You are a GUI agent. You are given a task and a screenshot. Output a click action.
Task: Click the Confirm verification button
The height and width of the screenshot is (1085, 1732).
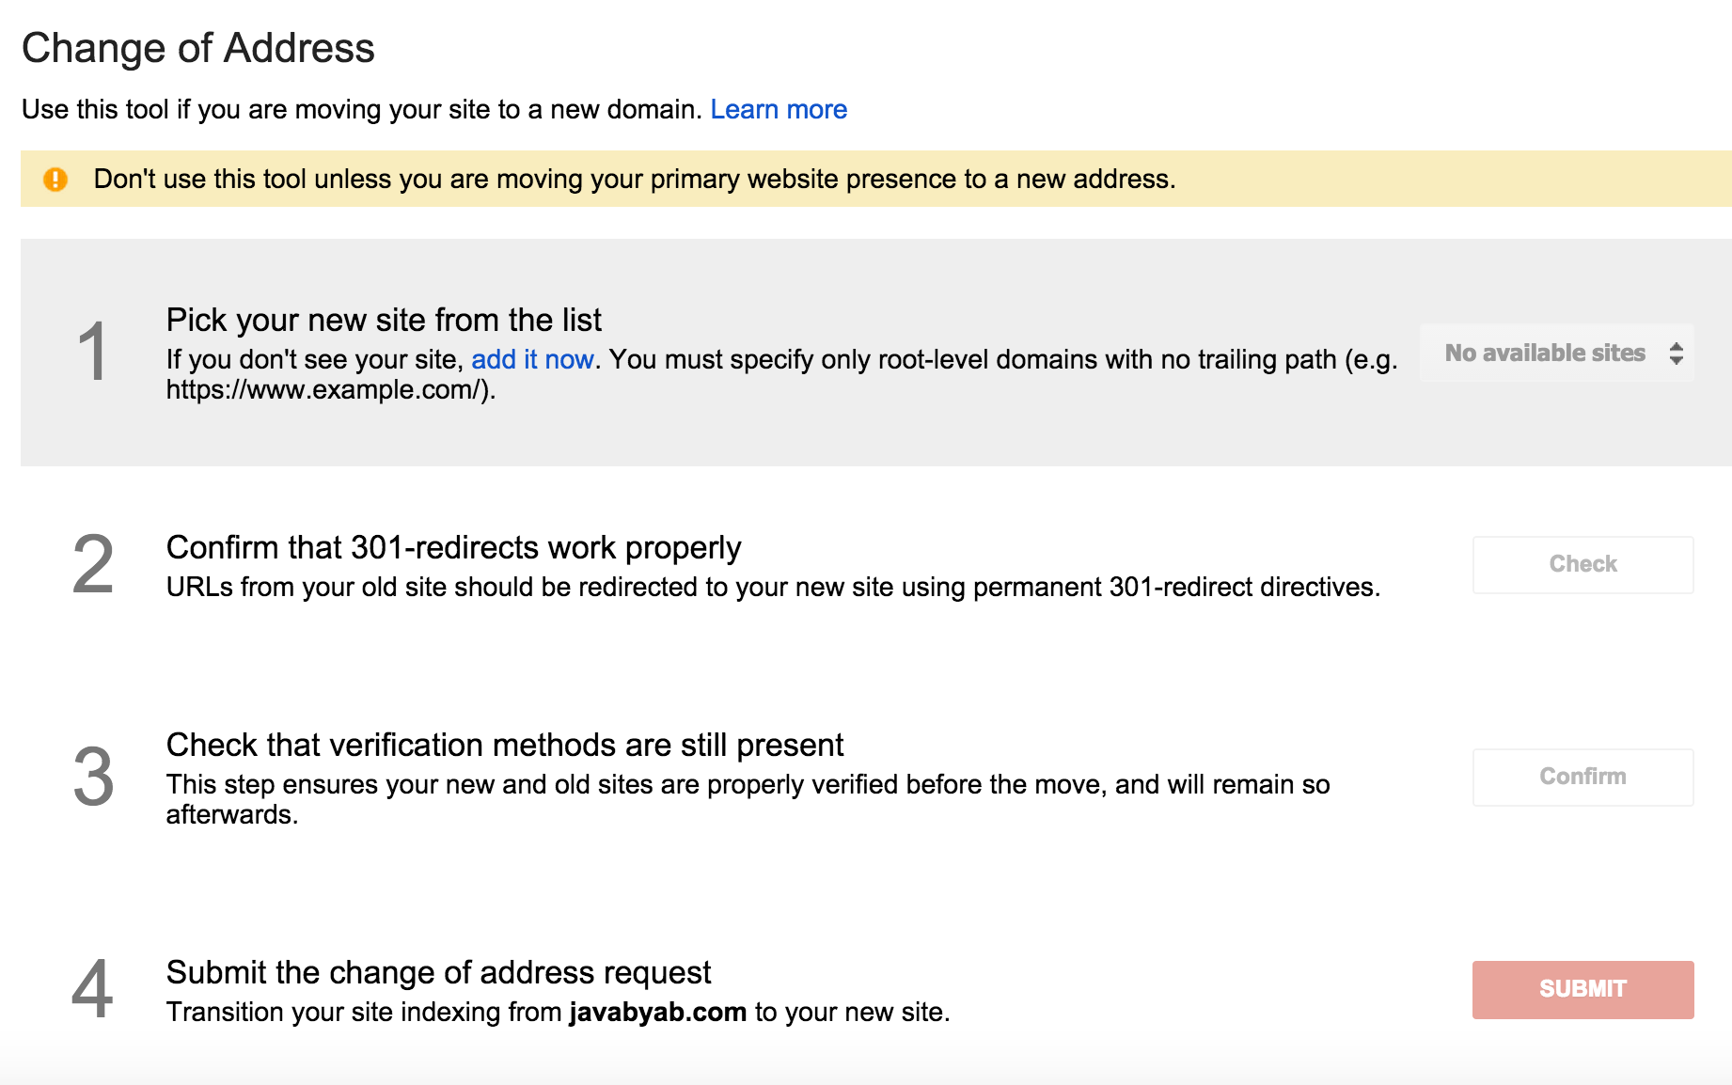point(1582,777)
